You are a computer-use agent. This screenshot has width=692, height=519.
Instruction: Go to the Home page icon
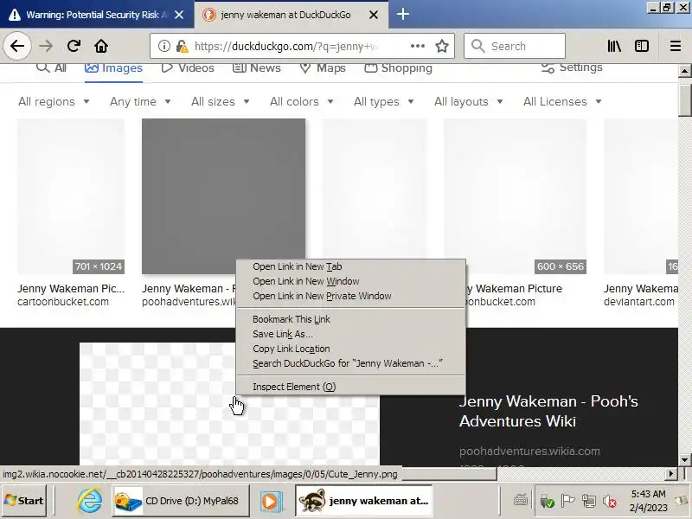tap(101, 46)
